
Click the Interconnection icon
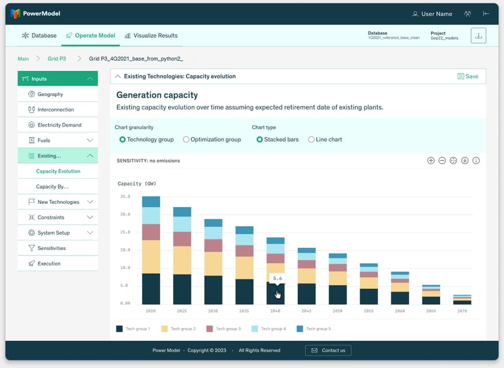[31, 109]
